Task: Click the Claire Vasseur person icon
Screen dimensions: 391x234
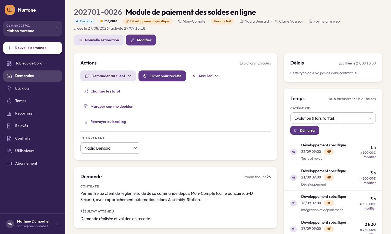Action: 276,21
